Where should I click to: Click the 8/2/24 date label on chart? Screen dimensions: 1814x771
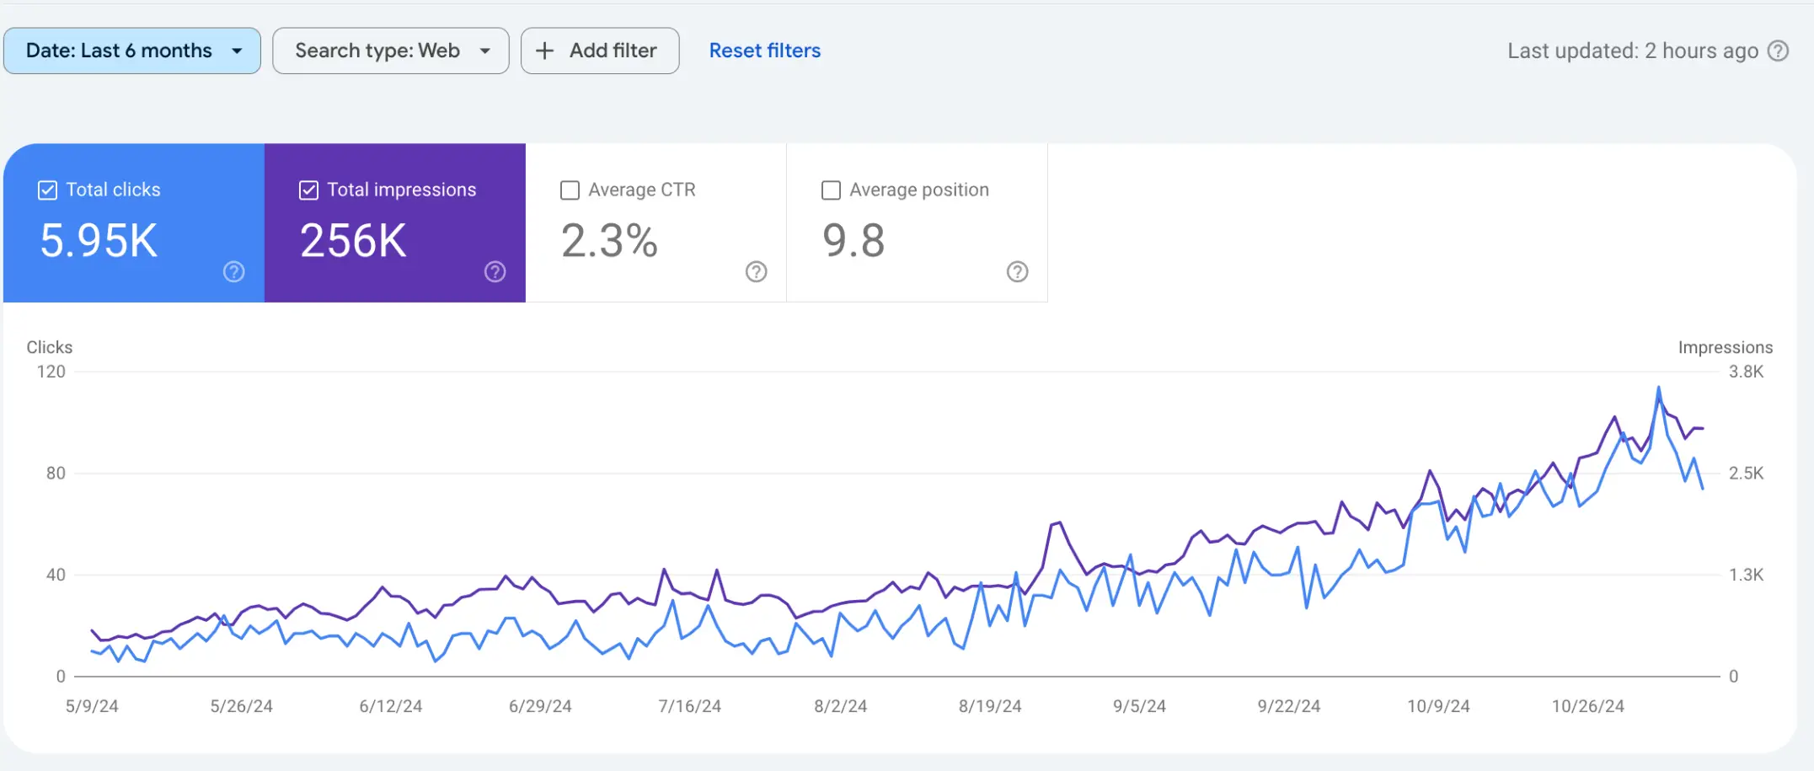pos(841,706)
